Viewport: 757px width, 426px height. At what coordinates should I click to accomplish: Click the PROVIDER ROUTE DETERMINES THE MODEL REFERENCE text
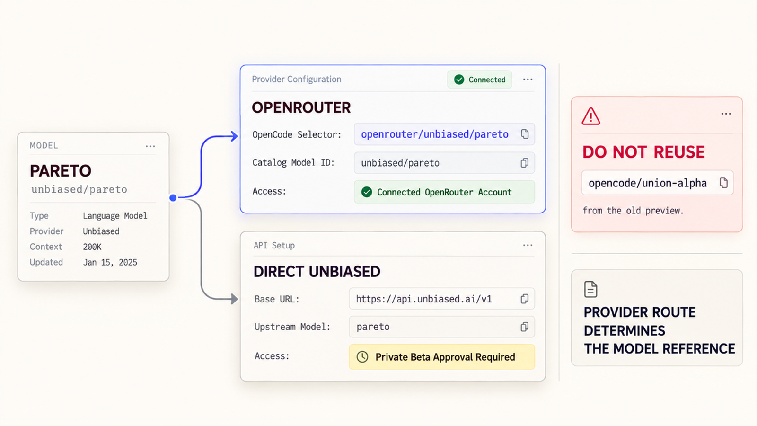659,330
